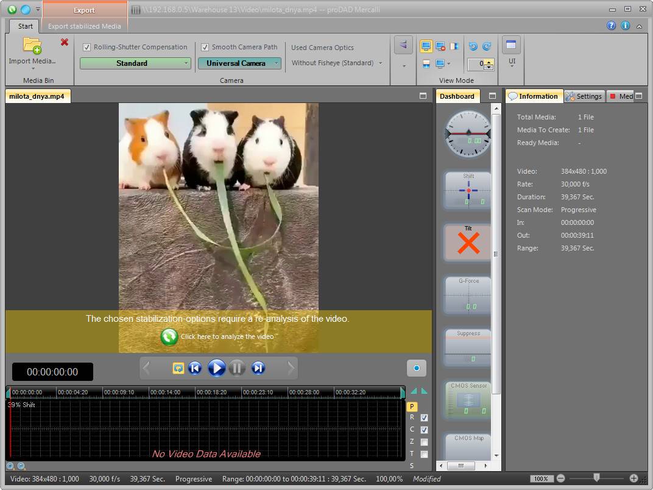Open the Universal Camera dropdown
Viewport: 653px width, 490px height.
[x=239, y=63]
